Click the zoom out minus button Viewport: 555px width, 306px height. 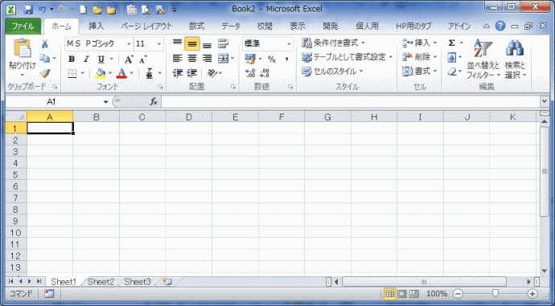click(x=458, y=294)
